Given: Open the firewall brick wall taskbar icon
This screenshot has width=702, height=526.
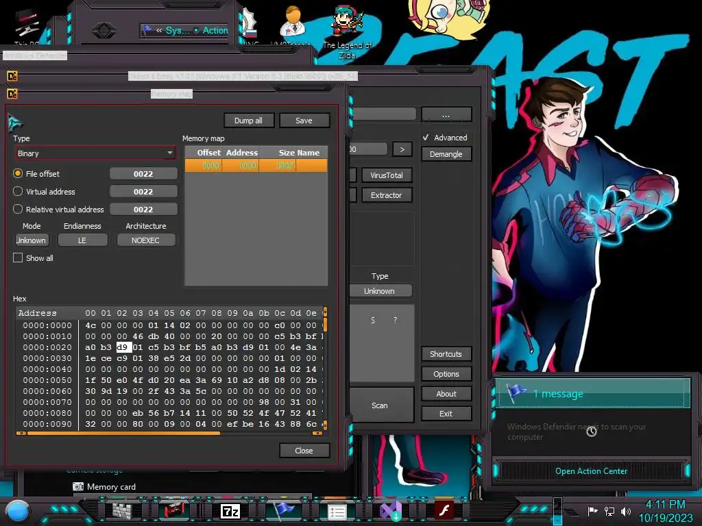Looking at the screenshot, I should pyautogui.click(x=122, y=511).
